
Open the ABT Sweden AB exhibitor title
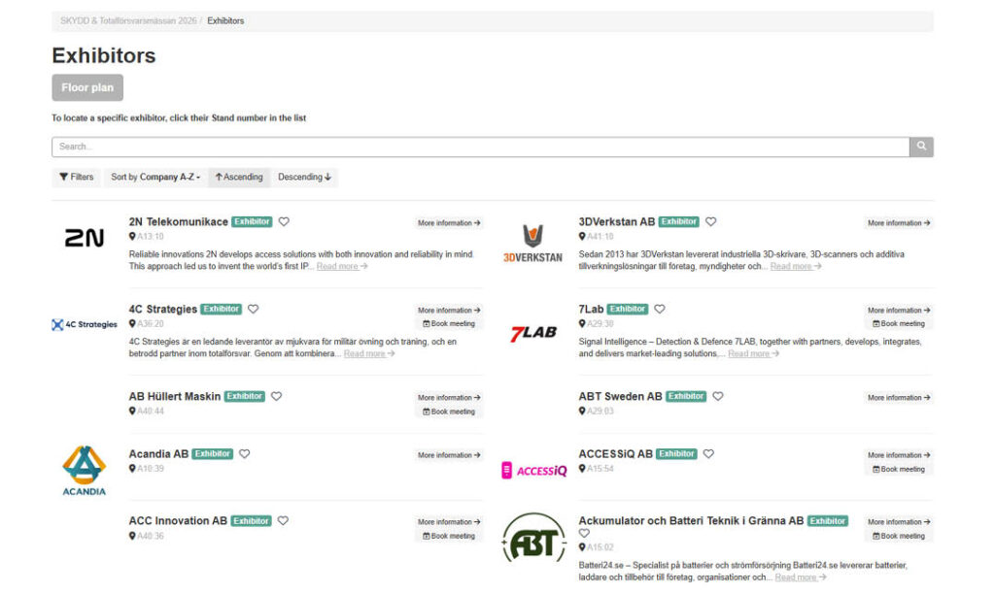pyautogui.click(x=620, y=397)
